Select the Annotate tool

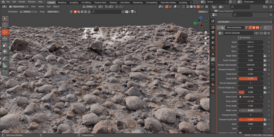click(5, 59)
